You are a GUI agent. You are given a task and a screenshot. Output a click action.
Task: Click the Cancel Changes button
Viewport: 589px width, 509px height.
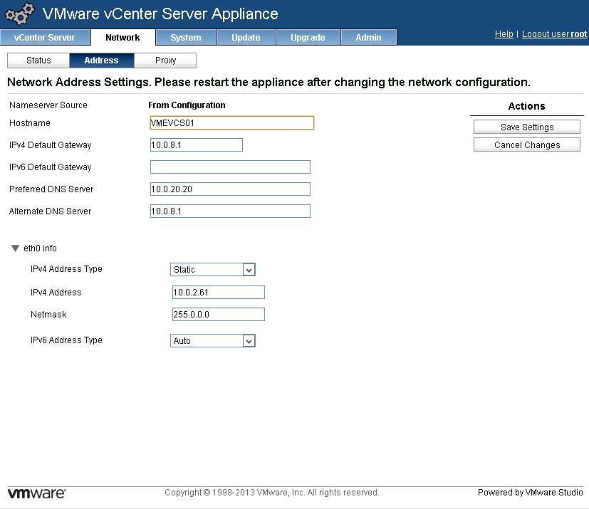click(526, 145)
